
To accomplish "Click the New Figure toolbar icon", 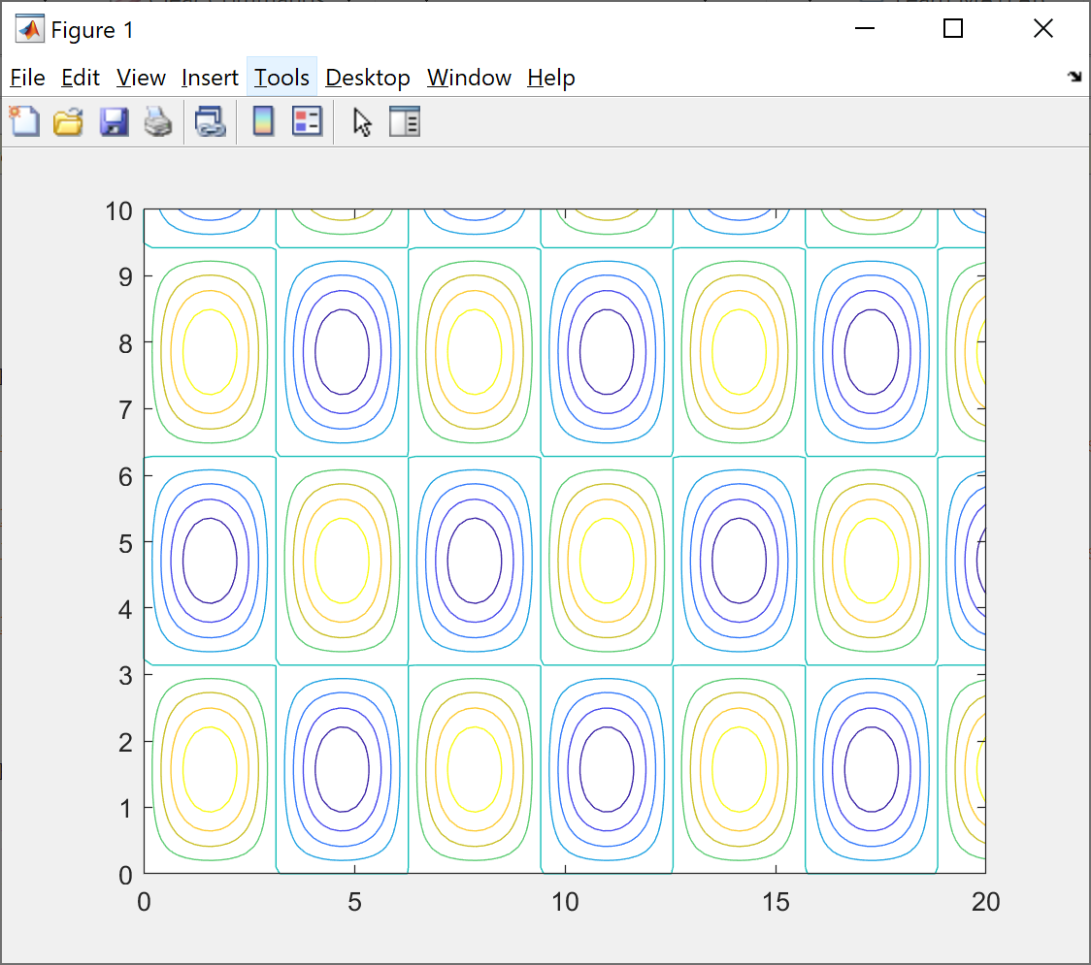I will pos(25,122).
